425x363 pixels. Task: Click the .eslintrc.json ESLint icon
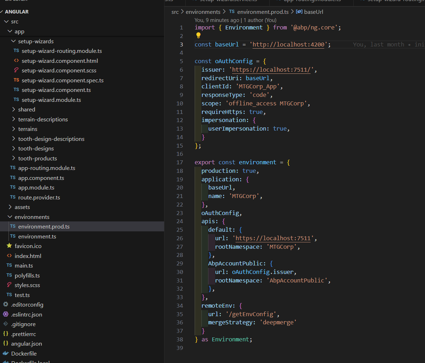[x=6, y=314]
